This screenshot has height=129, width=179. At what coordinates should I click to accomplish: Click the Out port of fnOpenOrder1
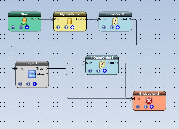click(x=117, y=63)
